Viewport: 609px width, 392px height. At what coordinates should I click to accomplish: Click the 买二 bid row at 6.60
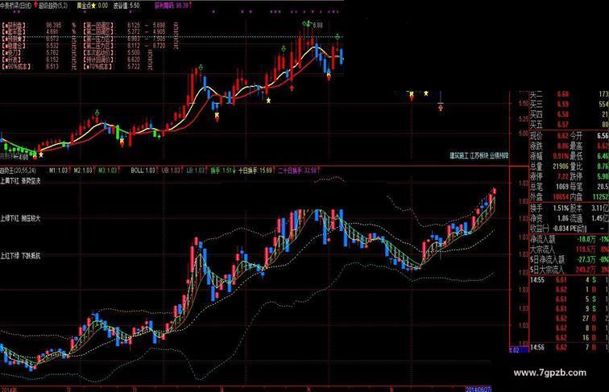click(x=569, y=94)
